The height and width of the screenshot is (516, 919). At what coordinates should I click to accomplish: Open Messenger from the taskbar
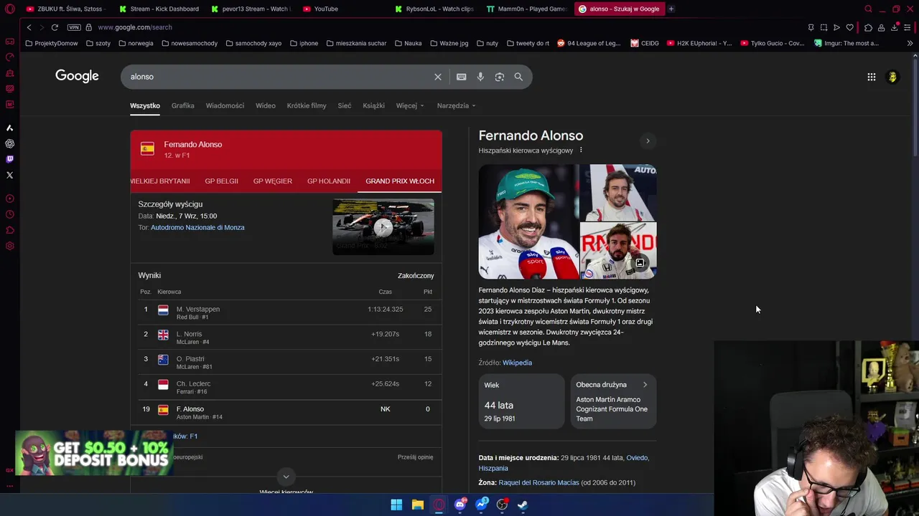482,505
